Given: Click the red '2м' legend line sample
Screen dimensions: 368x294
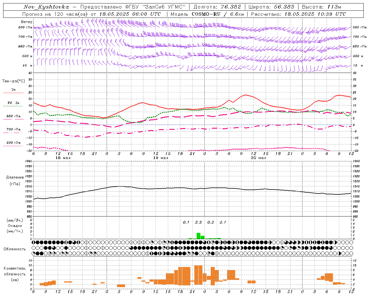Looking at the screenshot, I should click(x=13, y=93).
